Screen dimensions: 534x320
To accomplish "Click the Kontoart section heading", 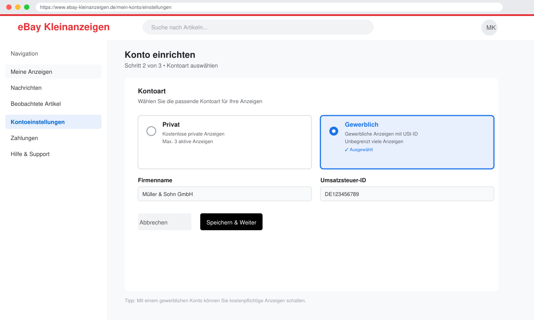I will [x=152, y=91].
